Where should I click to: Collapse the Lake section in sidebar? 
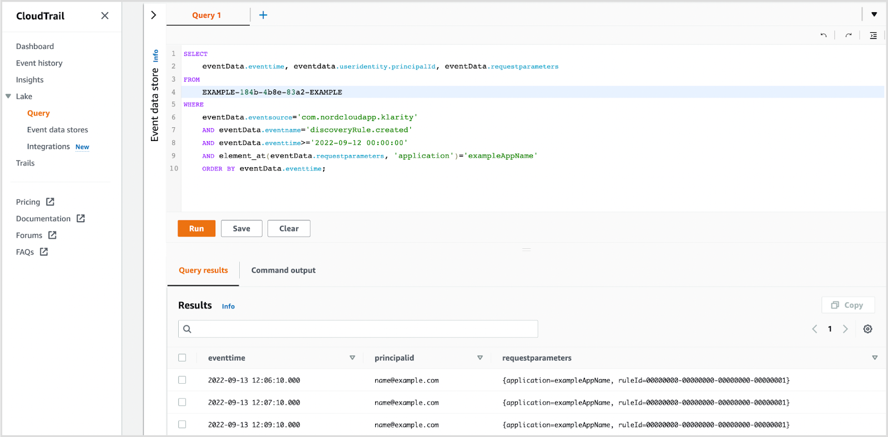coord(8,97)
